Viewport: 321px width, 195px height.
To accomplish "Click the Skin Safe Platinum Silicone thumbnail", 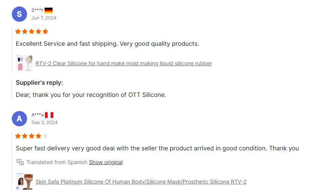I will tap(24, 182).
